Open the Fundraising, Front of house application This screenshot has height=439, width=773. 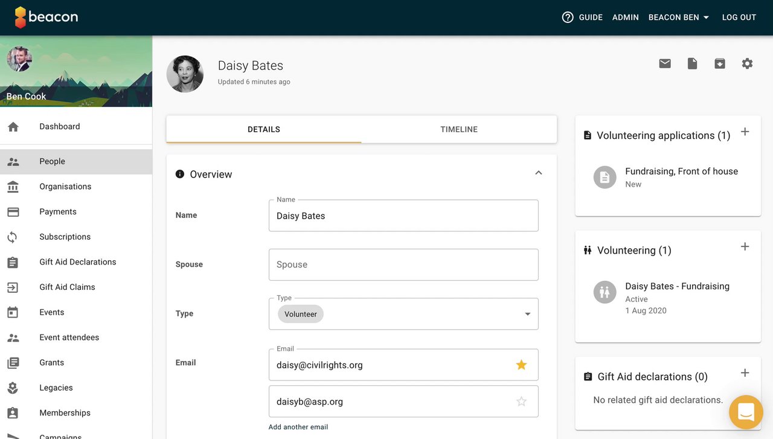[x=681, y=171]
